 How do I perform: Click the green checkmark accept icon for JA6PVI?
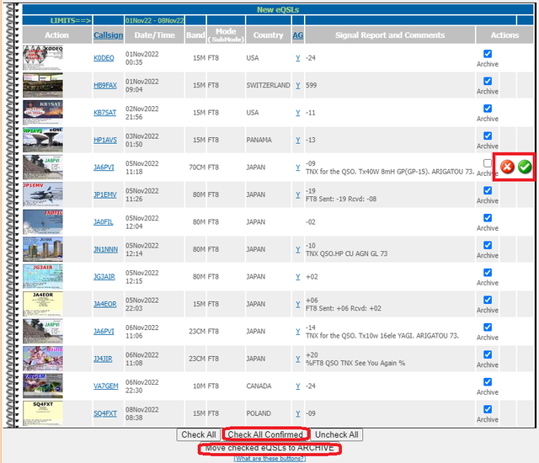tap(525, 167)
